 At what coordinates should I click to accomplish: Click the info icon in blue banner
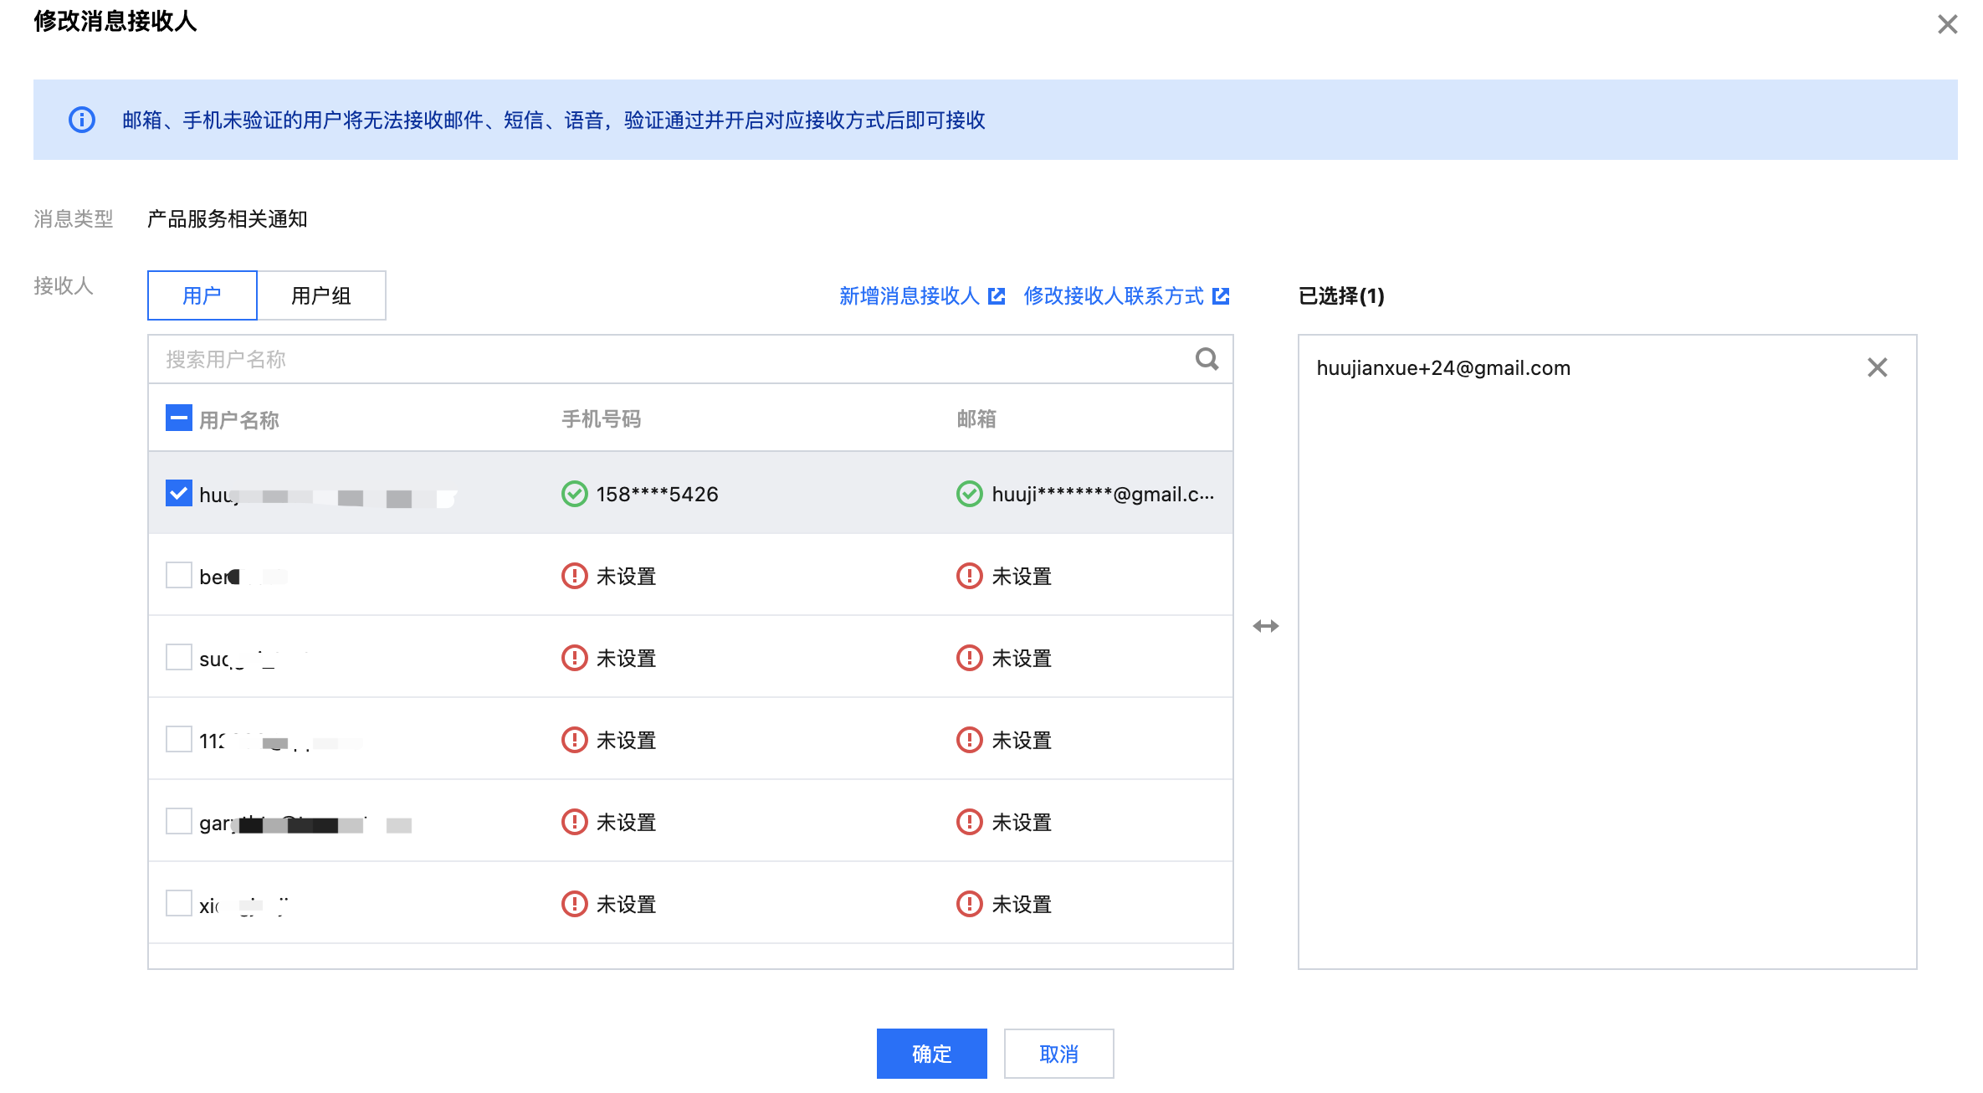tap(82, 120)
